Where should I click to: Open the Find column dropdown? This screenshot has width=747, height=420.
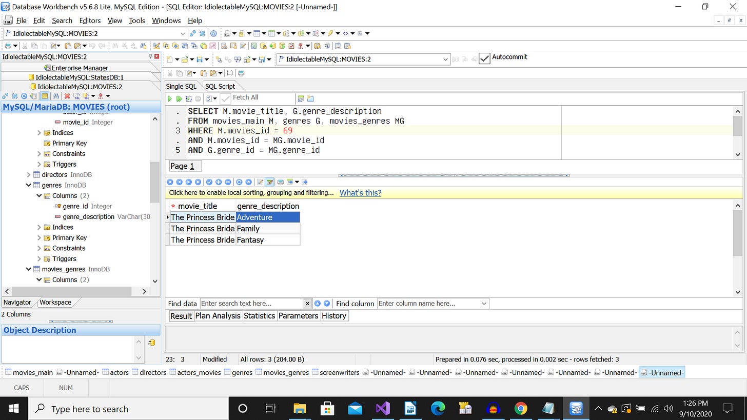tap(484, 304)
